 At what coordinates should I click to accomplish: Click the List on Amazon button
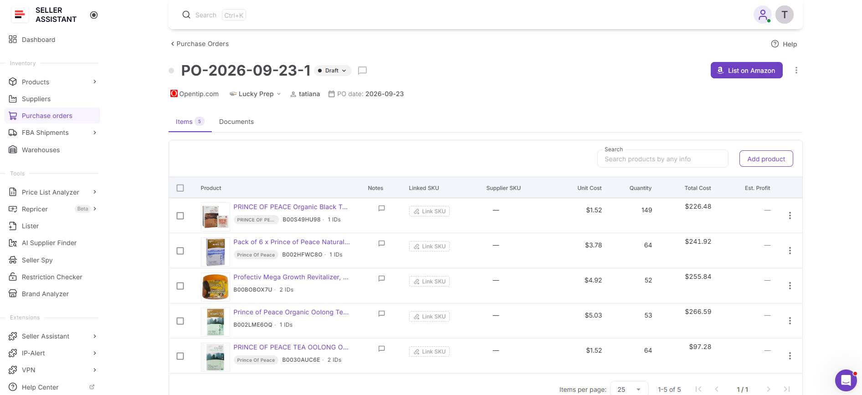[747, 70]
